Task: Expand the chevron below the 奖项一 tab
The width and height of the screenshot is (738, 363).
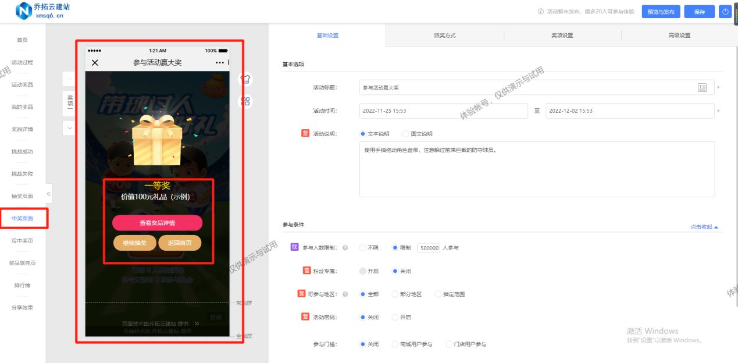Action: click(x=69, y=127)
